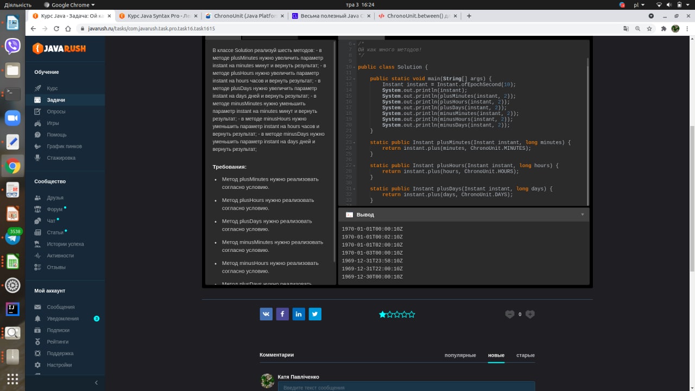This screenshot has width=695, height=391.
Task: Click the Поддержка icon
Action: click(x=37, y=354)
